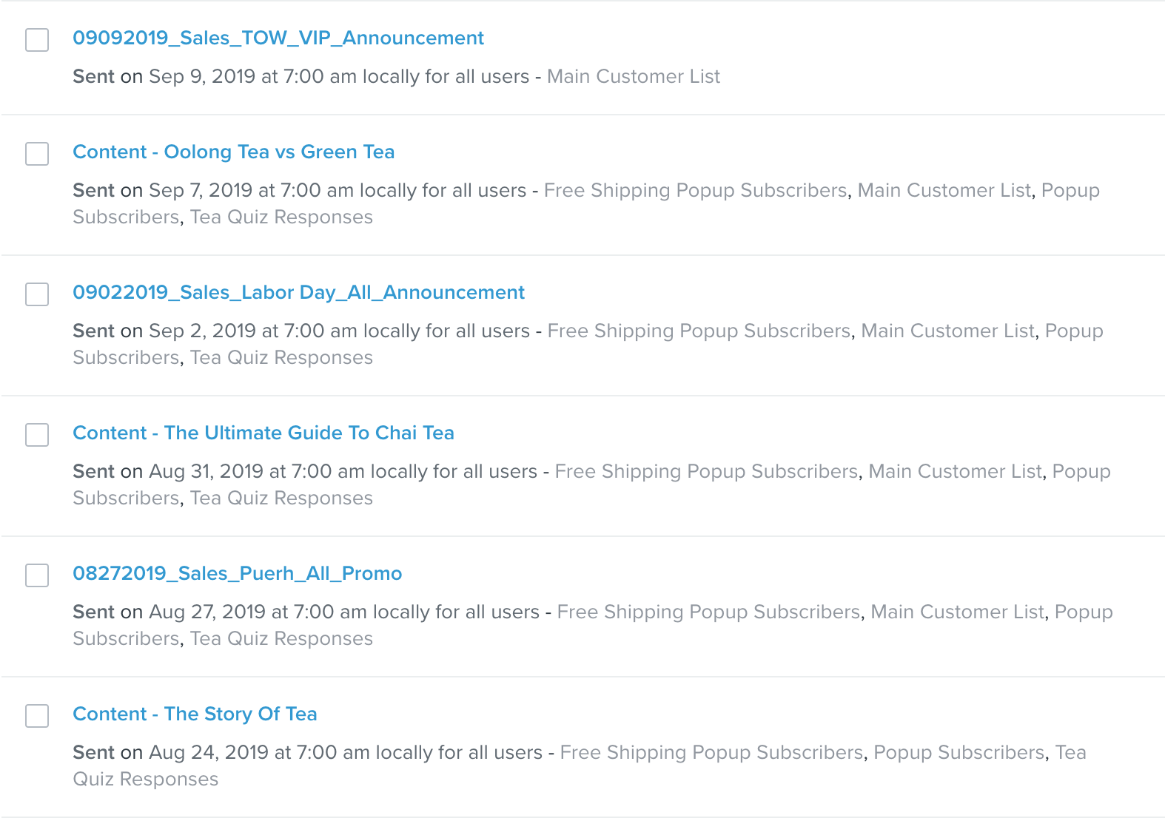The width and height of the screenshot is (1165, 818).
Task: Open Popup Subscribers list under Story Of Tea
Action: tap(959, 753)
